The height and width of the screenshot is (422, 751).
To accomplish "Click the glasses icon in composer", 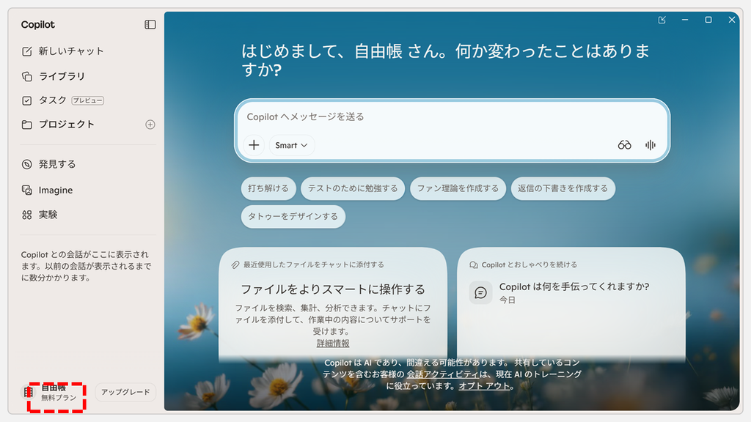I will (x=625, y=145).
